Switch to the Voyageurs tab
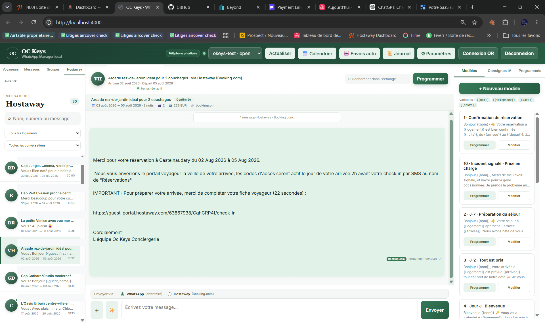Viewport: 545px width, 323px height. 11,69
